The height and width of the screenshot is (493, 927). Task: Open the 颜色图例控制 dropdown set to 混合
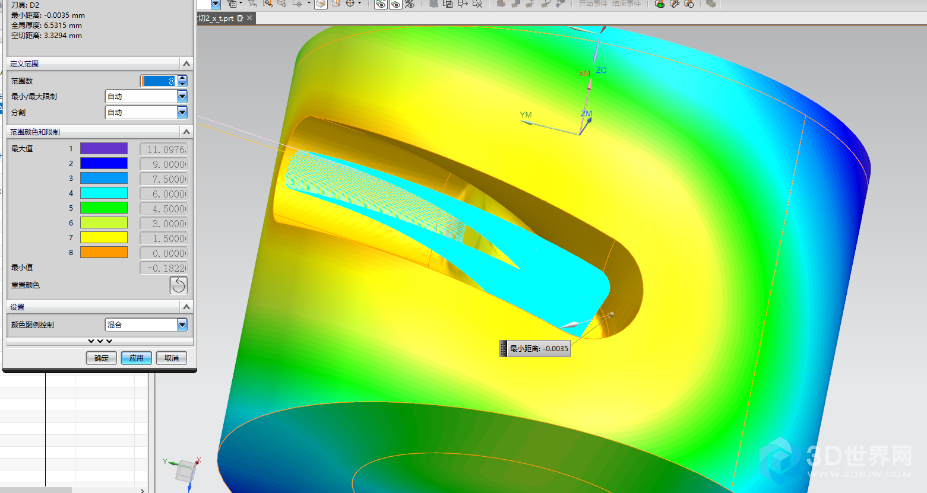[x=182, y=325]
